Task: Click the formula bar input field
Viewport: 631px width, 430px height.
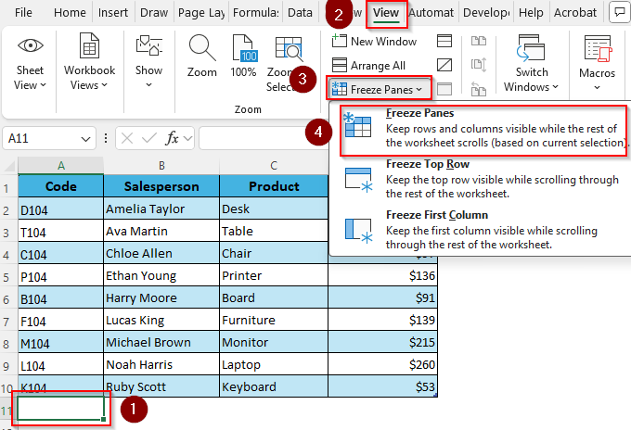Action: point(264,139)
